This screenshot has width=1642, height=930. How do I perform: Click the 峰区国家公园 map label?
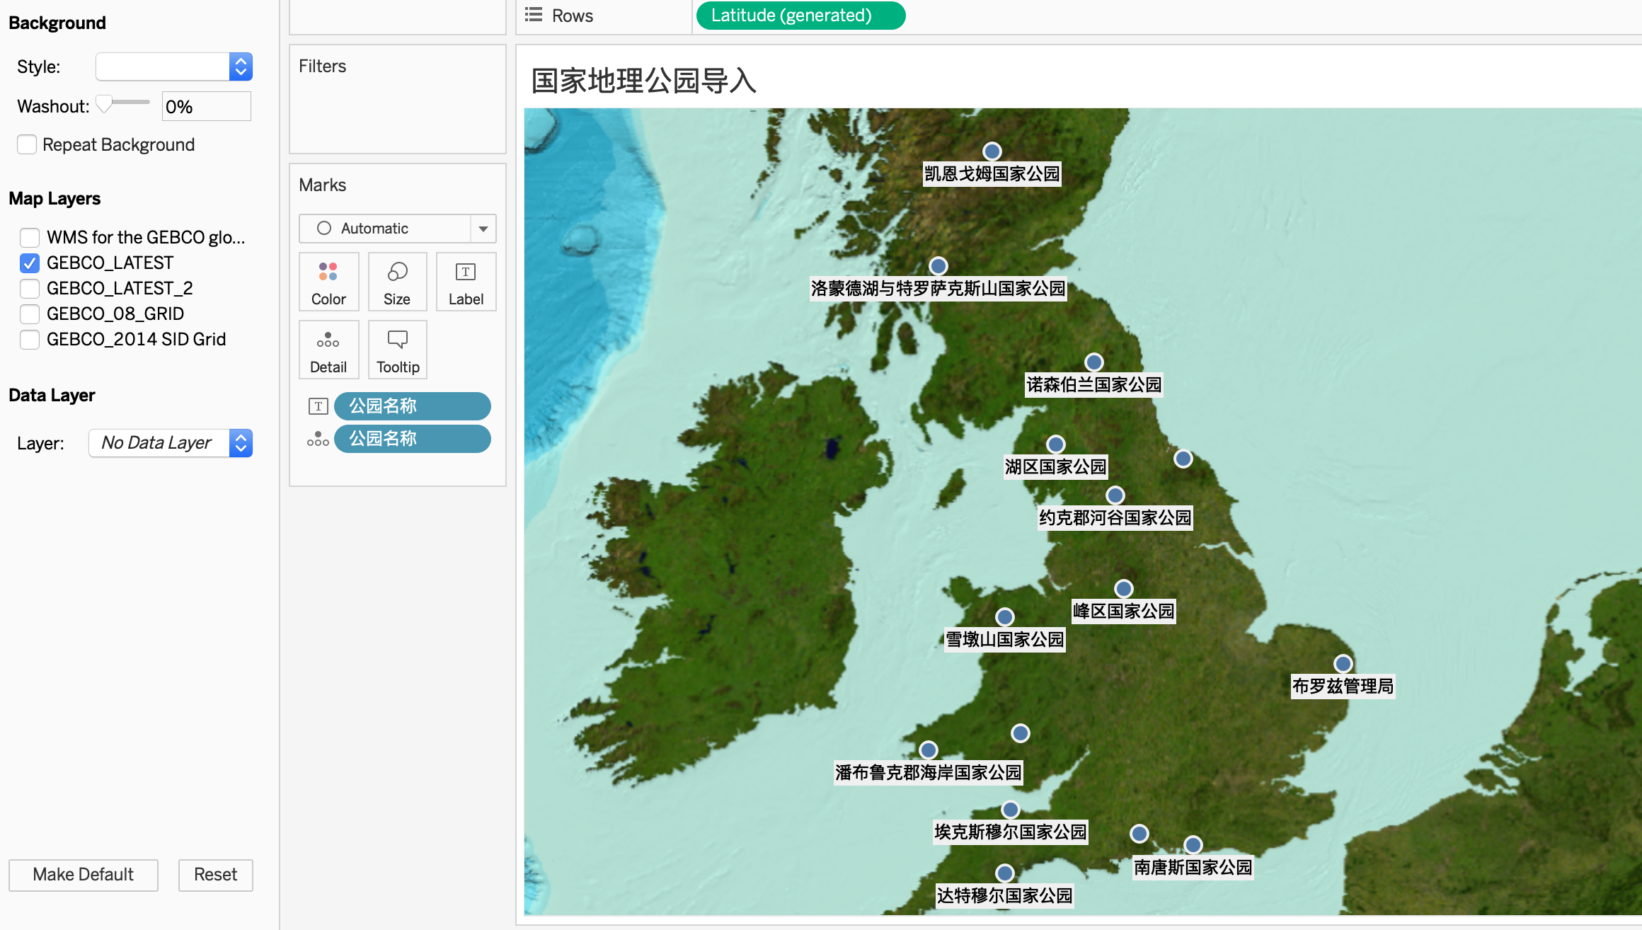click(x=1124, y=612)
